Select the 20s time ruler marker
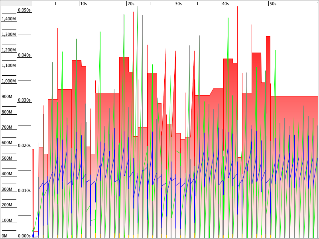This screenshot has height=239, width=319. click(x=130, y=4)
